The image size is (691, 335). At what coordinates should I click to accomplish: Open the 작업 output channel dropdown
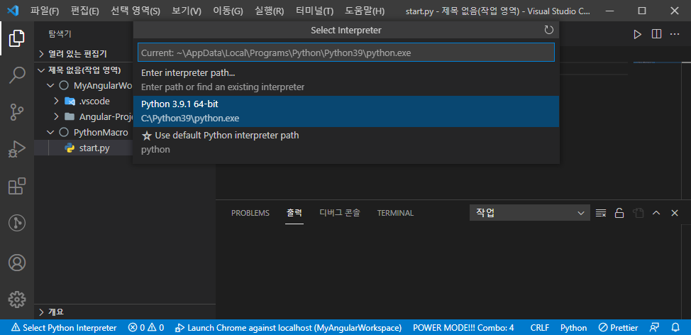[530, 213]
